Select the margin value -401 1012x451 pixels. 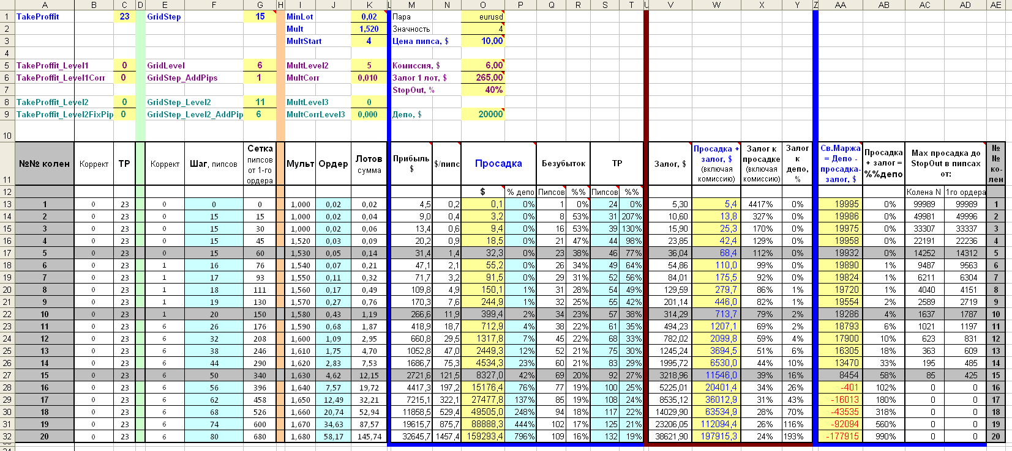pyautogui.click(x=841, y=387)
